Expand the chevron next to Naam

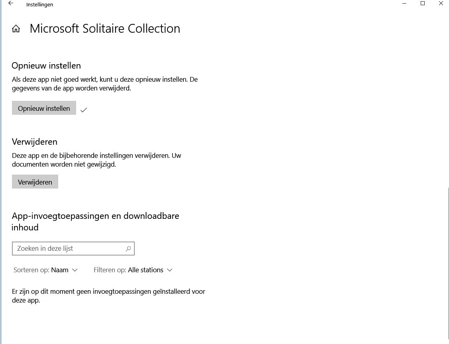tap(75, 270)
